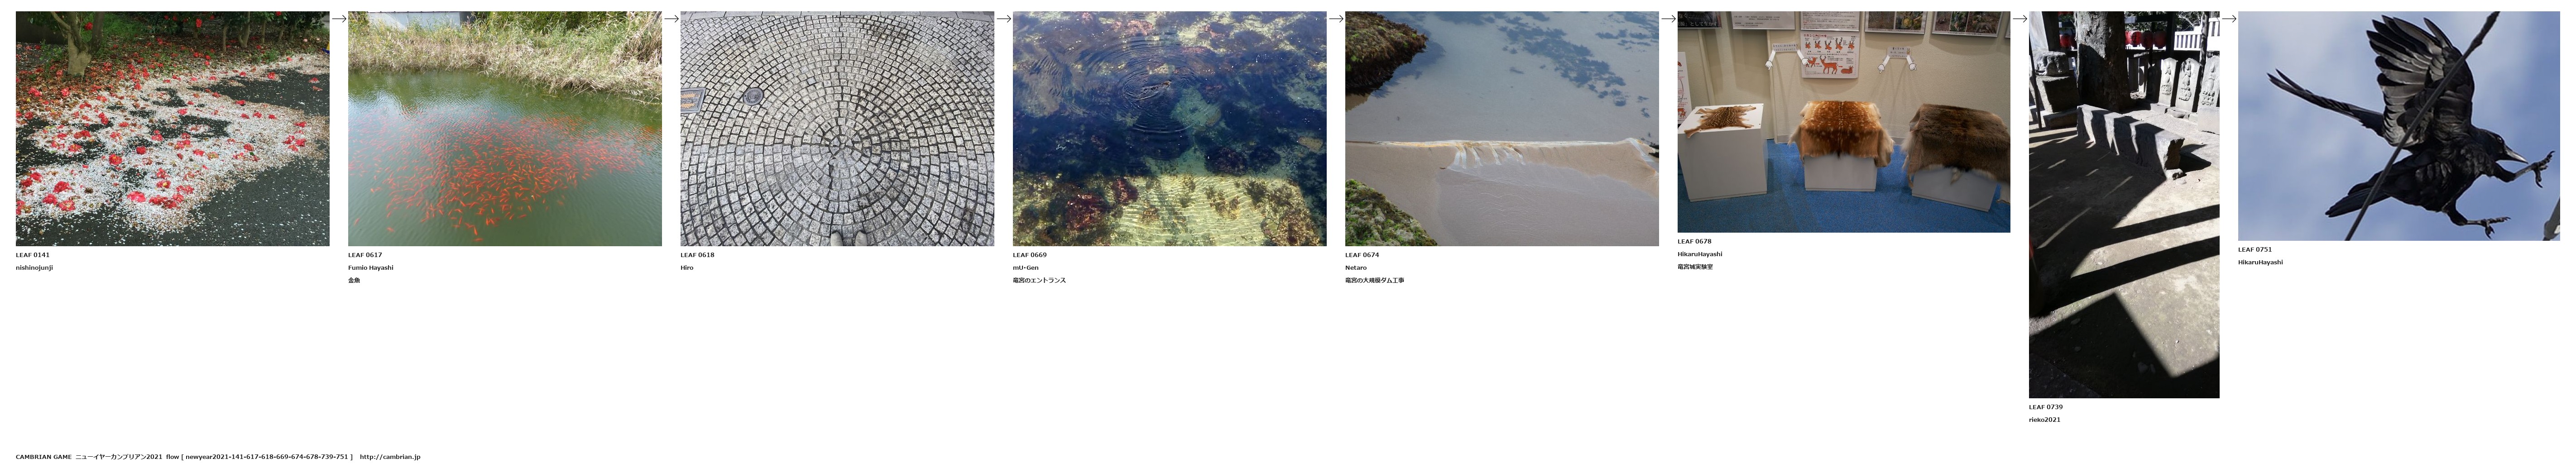Screen dimensions: 2576x468
Task: Open the circular cobblestone pavement image
Action: (837, 129)
